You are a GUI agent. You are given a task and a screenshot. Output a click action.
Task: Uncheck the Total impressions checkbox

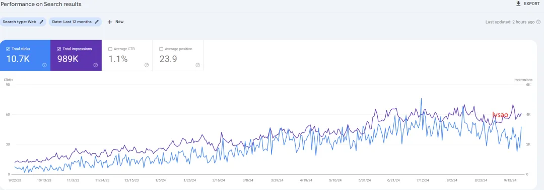pos(59,49)
